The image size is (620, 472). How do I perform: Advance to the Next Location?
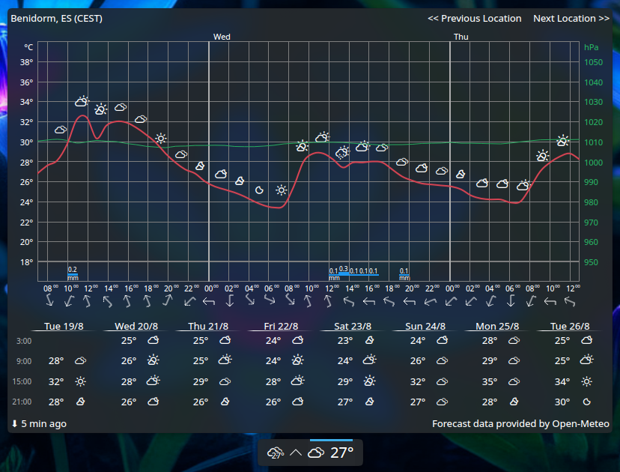coord(571,18)
